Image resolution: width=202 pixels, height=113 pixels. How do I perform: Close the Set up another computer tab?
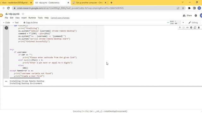click(105, 3)
